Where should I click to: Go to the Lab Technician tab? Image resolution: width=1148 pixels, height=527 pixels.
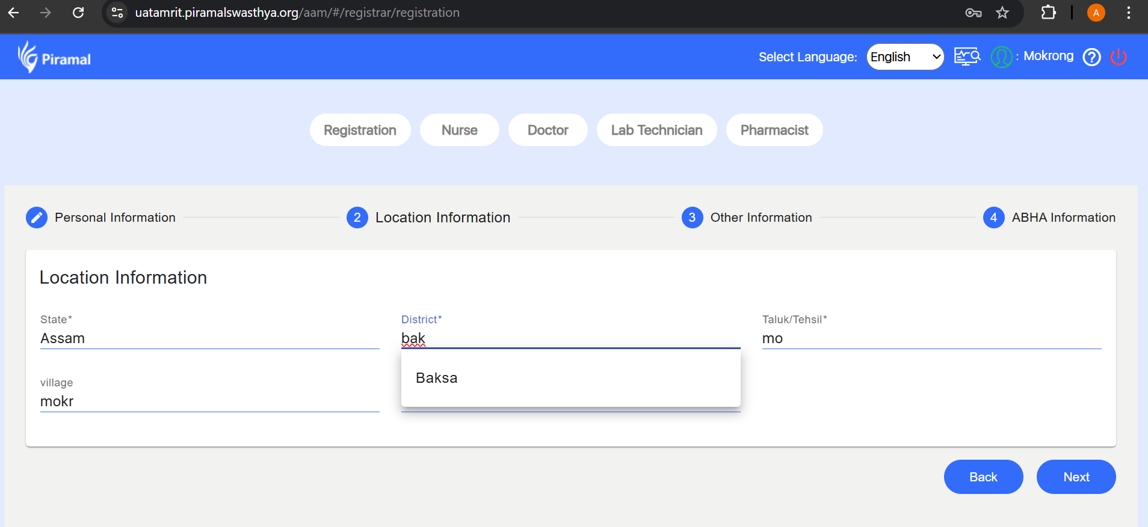click(656, 130)
